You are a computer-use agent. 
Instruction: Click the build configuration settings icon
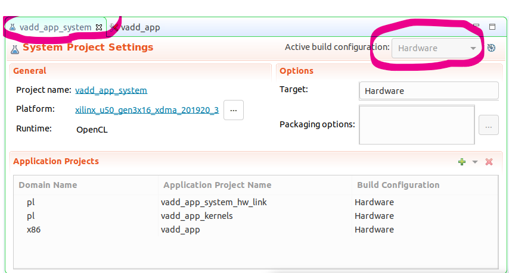click(x=491, y=48)
